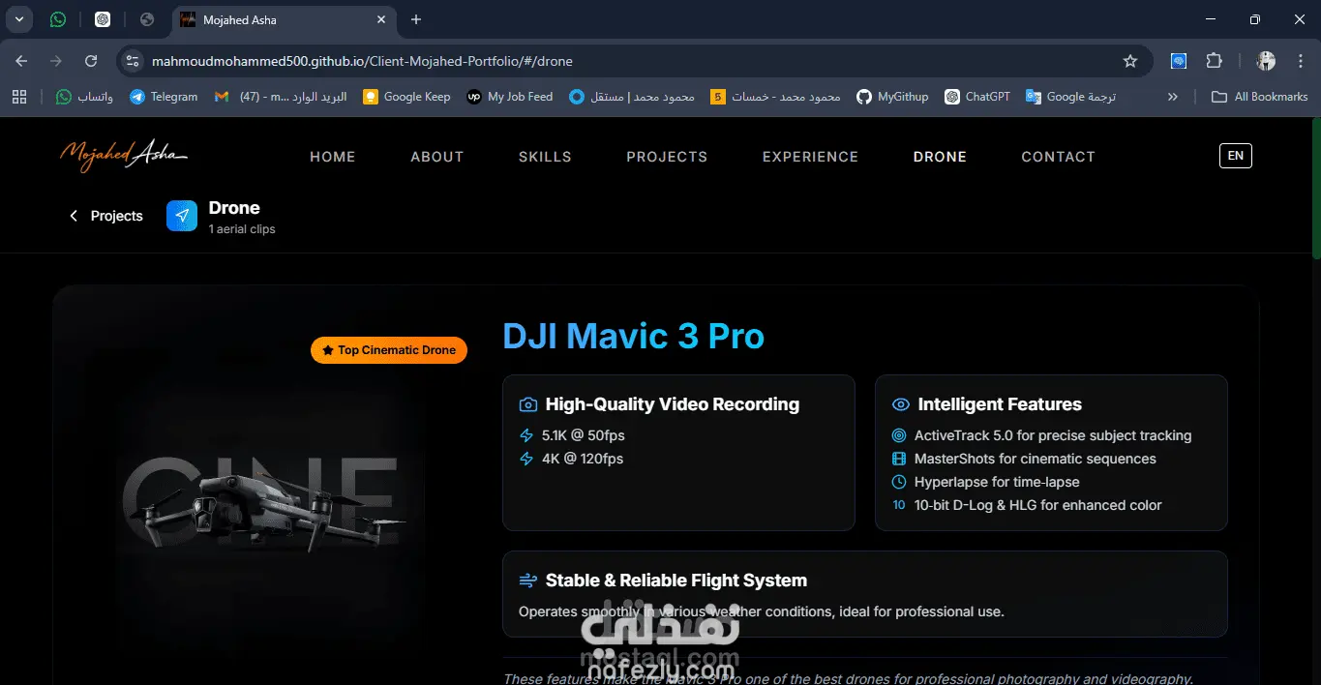Select the Mojahed Asha browser tab
The image size is (1321, 685).
point(285,19)
